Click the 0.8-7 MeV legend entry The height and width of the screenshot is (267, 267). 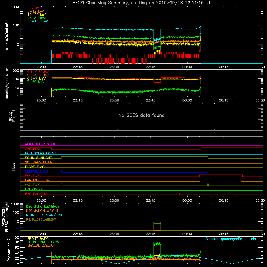click(x=36, y=78)
